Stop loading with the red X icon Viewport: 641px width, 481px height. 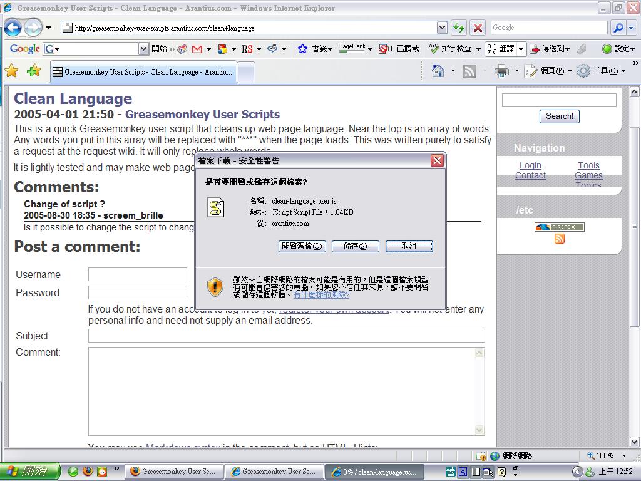coord(478,28)
